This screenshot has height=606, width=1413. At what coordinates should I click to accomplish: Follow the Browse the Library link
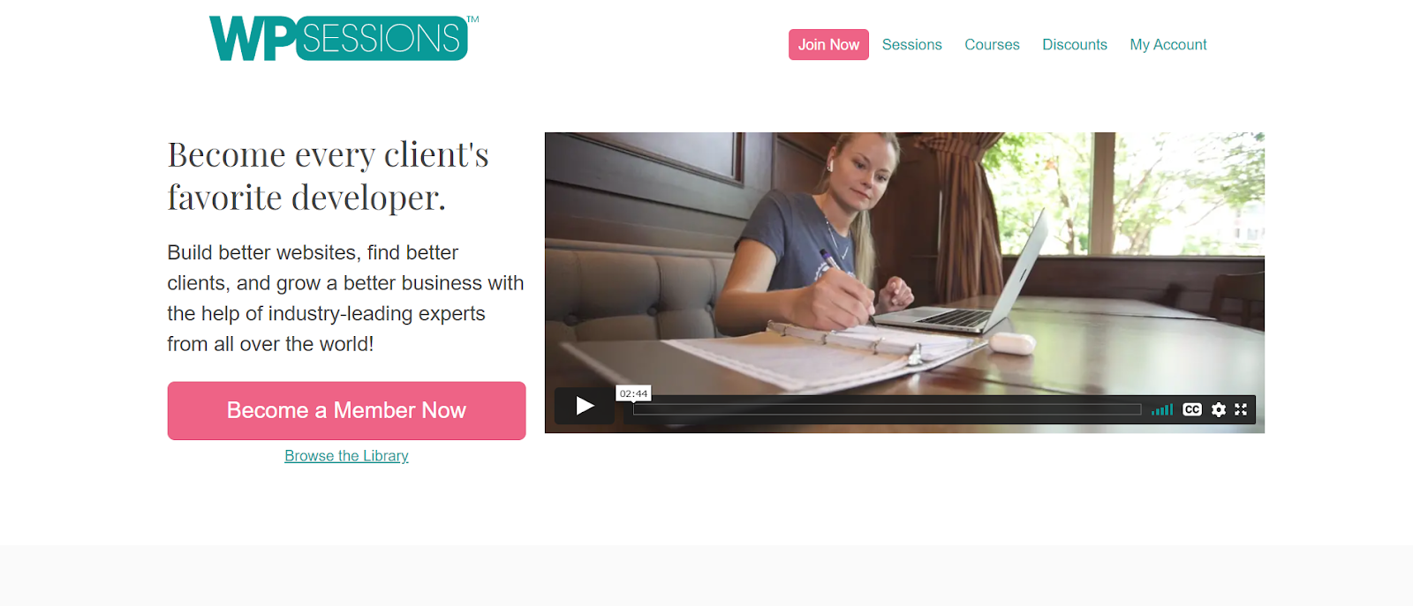click(x=346, y=456)
